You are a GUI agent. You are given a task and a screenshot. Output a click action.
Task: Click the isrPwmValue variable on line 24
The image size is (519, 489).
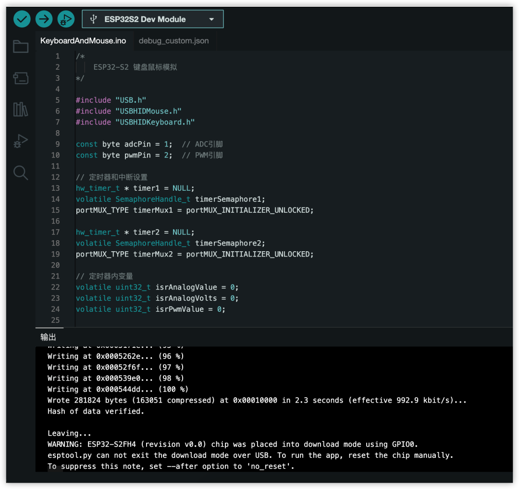[180, 309]
